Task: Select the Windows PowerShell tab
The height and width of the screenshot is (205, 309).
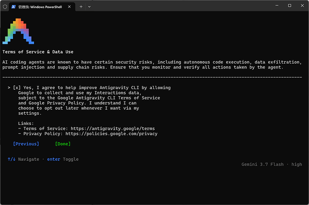Action: (x=42, y=7)
